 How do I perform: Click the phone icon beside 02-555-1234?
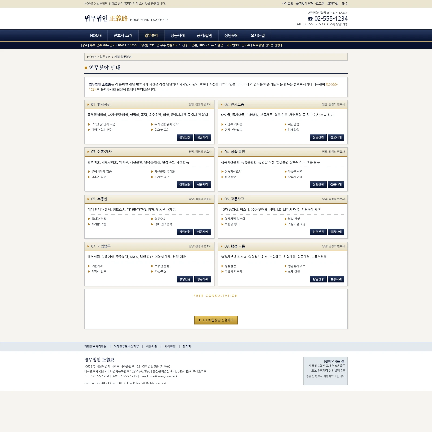(x=310, y=19)
